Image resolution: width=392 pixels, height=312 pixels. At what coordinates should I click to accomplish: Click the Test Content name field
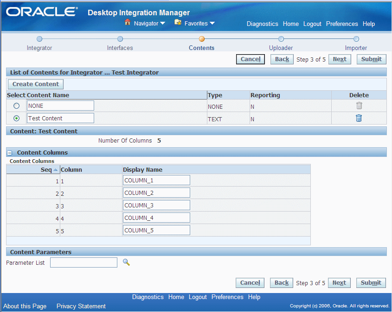[x=60, y=118]
